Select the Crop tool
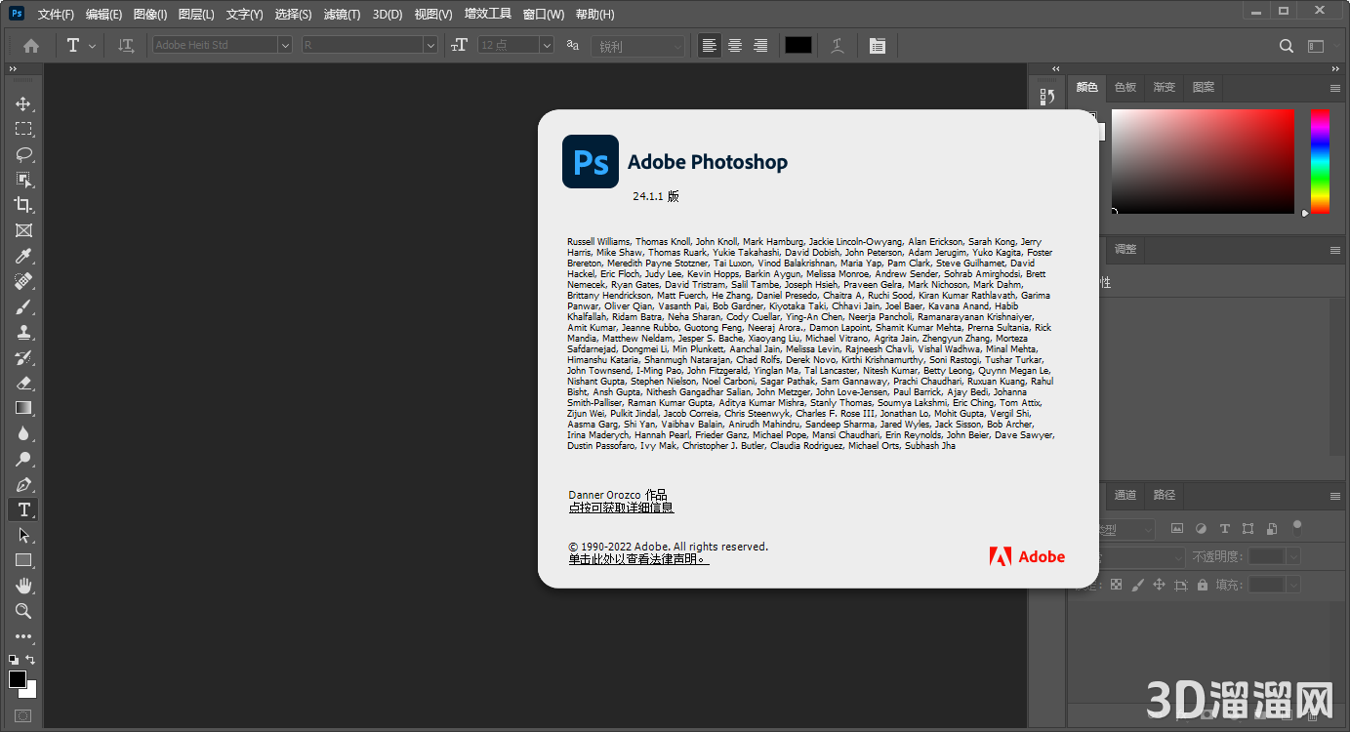Screen dimensions: 1350x732 point(23,205)
